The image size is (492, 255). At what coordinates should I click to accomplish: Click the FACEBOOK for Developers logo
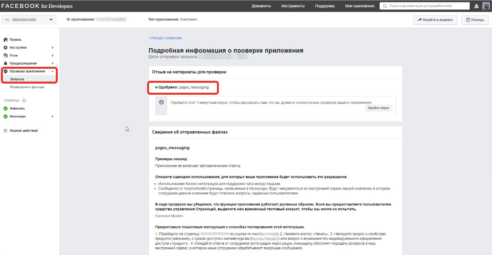click(x=37, y=6)
